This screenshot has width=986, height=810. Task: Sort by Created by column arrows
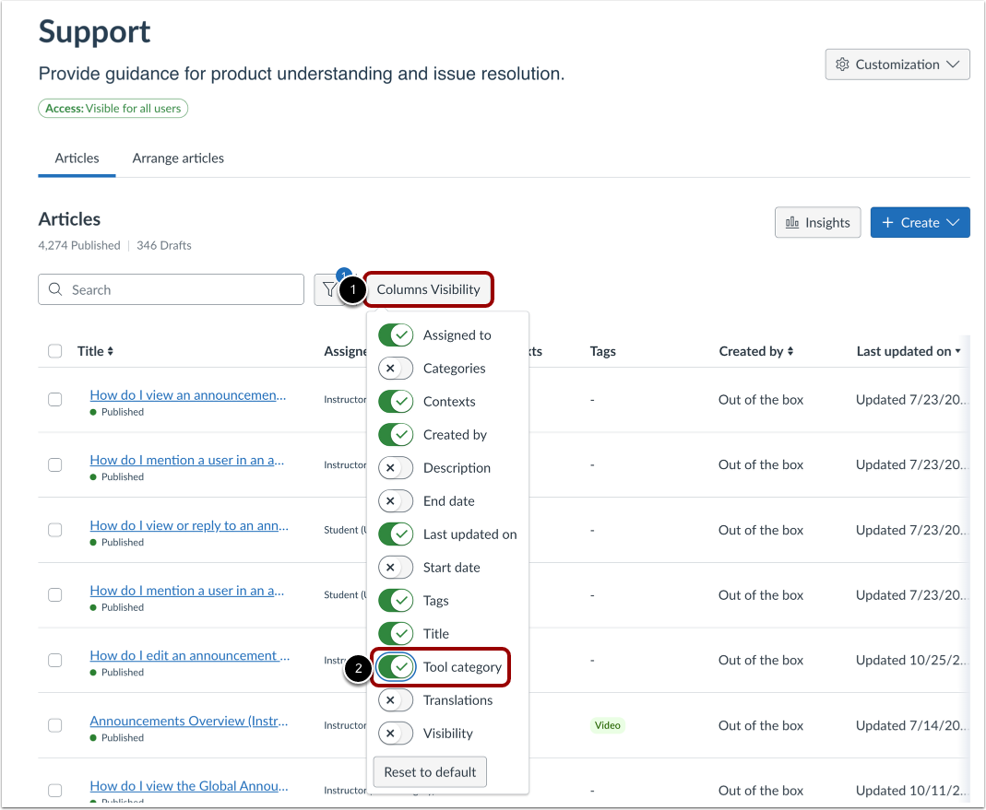[790, 351]
